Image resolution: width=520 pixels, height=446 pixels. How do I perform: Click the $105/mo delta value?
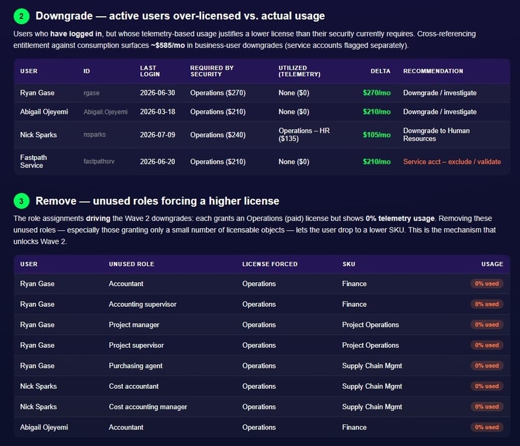pos(376,135)
